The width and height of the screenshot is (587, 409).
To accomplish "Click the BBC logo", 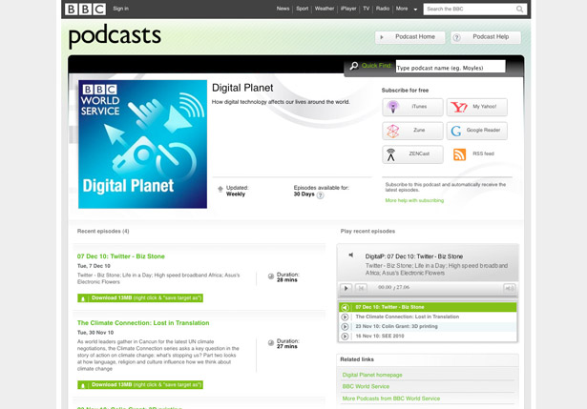I will tap(85, 9).
